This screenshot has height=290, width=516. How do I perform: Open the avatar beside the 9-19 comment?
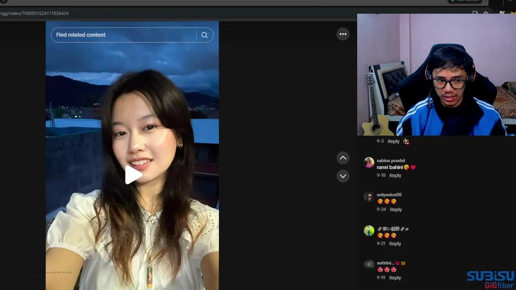pyautogui.click(x=369, y=265)
